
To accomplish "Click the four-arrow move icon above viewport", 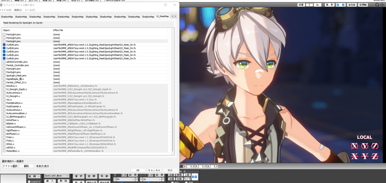I will click(382, 5).
